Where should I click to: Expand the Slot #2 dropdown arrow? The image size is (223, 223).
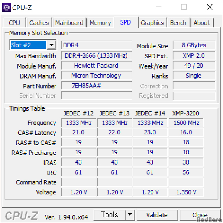coord(52,45)
